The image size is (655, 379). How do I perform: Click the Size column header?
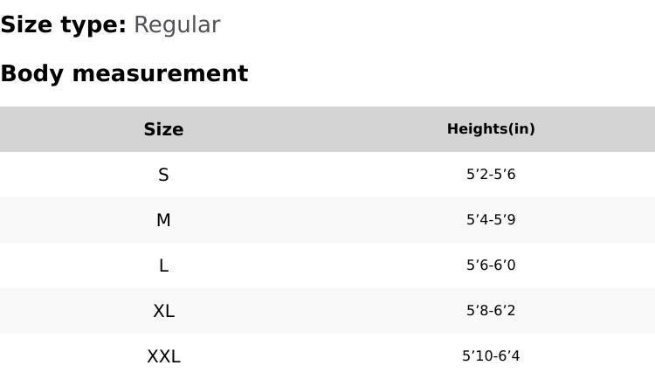[x=163, y=129]
